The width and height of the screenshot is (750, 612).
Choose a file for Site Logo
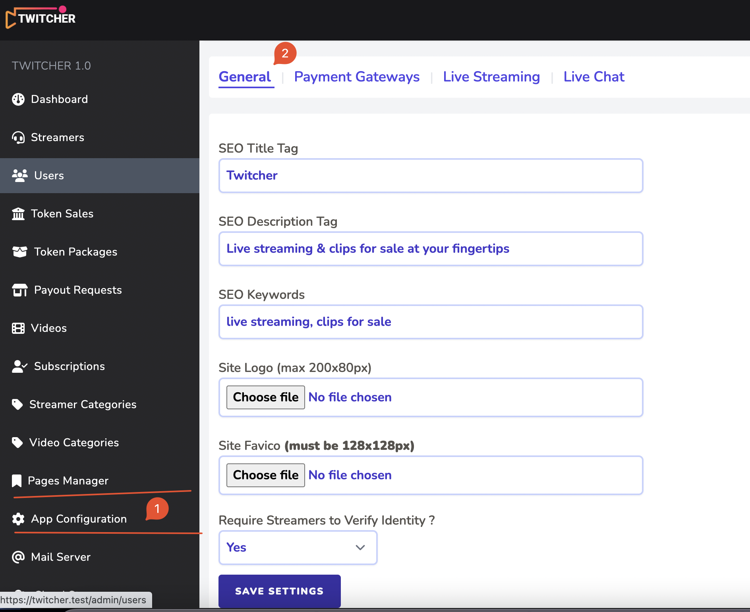(x=265, y=397)
